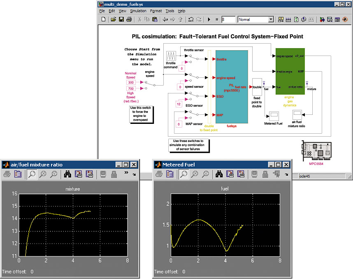Click the Redo icon in model toolbar
Image resolution: width=353 pixels, height=279 pixels.
pyautogui.click(x=199, y=19)
